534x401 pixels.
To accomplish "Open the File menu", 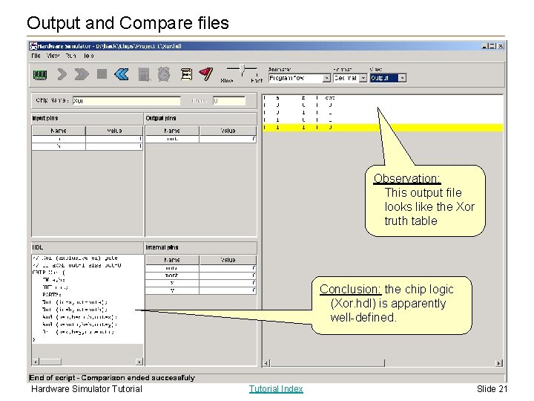I will tap(36, 56).
